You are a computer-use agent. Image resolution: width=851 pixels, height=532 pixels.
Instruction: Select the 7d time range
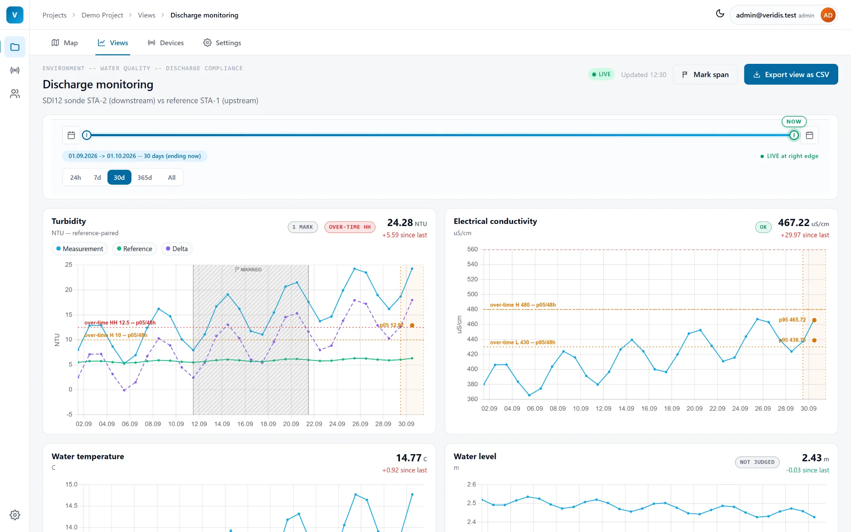coord(97,177)
